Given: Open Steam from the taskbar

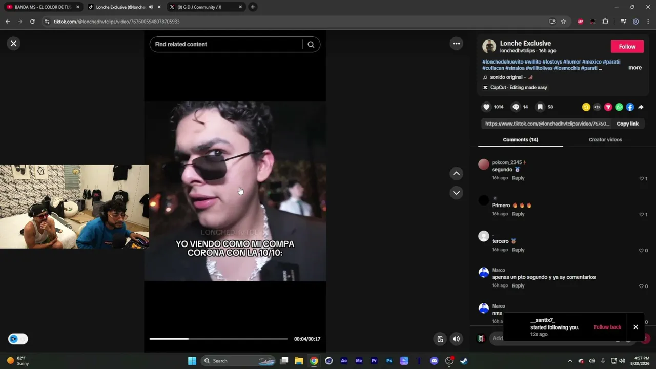Looking at the screenshot, I should pyautogui.click(x=464, y=361).
